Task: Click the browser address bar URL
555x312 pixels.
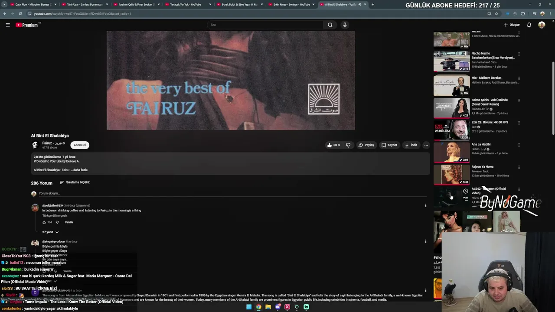Action: pos(82,13)
